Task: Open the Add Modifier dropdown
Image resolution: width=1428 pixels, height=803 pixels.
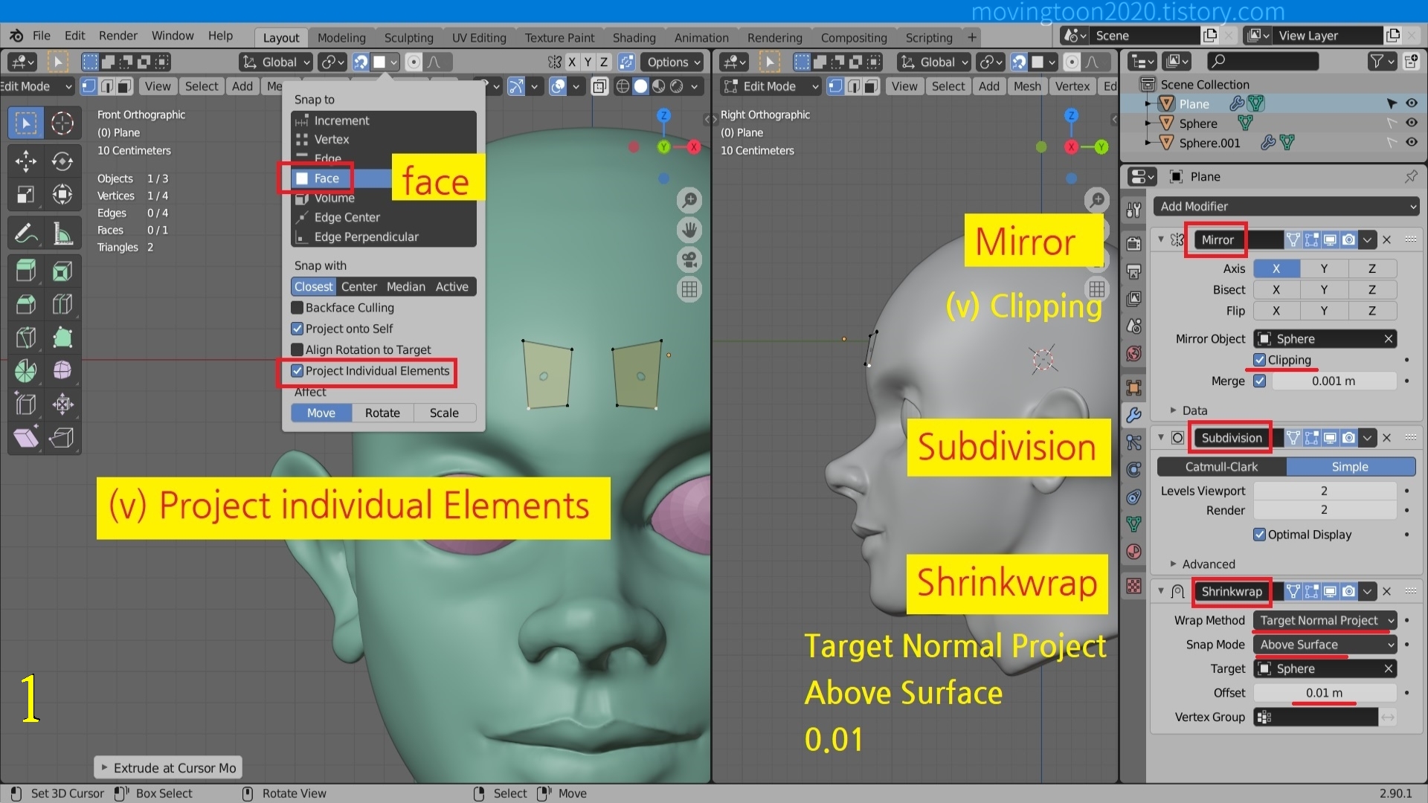Action: [x=1287, y=207]
